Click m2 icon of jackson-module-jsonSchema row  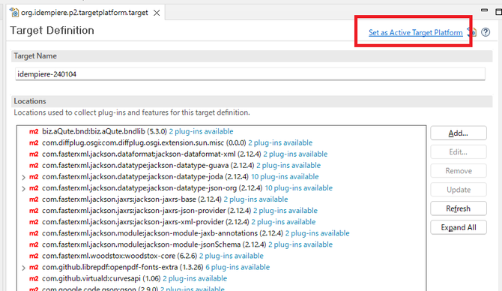[x=34, y=244]
